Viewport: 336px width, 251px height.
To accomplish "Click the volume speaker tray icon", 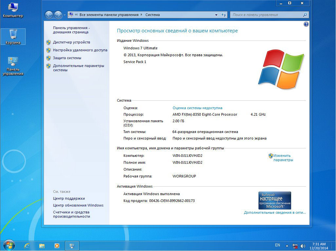I will pyautogui.click(x=303, y=246).
